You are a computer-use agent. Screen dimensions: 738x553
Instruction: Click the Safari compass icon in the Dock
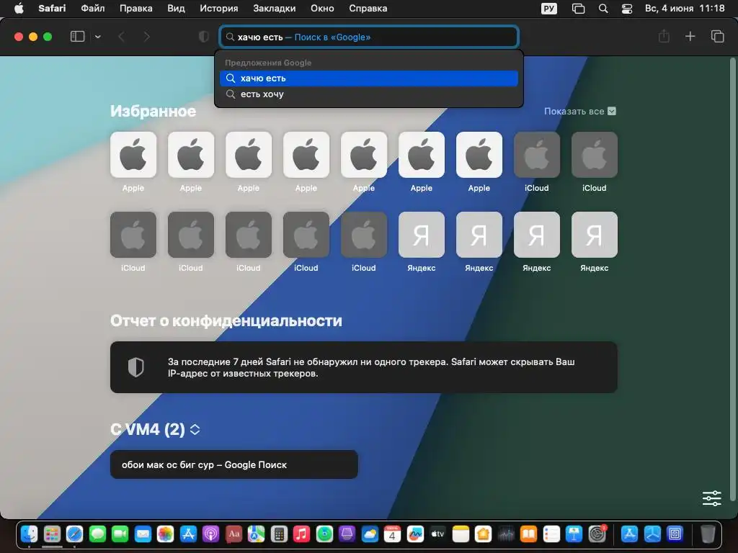74,534
